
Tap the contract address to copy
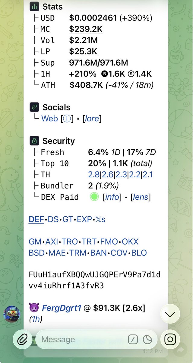pos(95,280)
